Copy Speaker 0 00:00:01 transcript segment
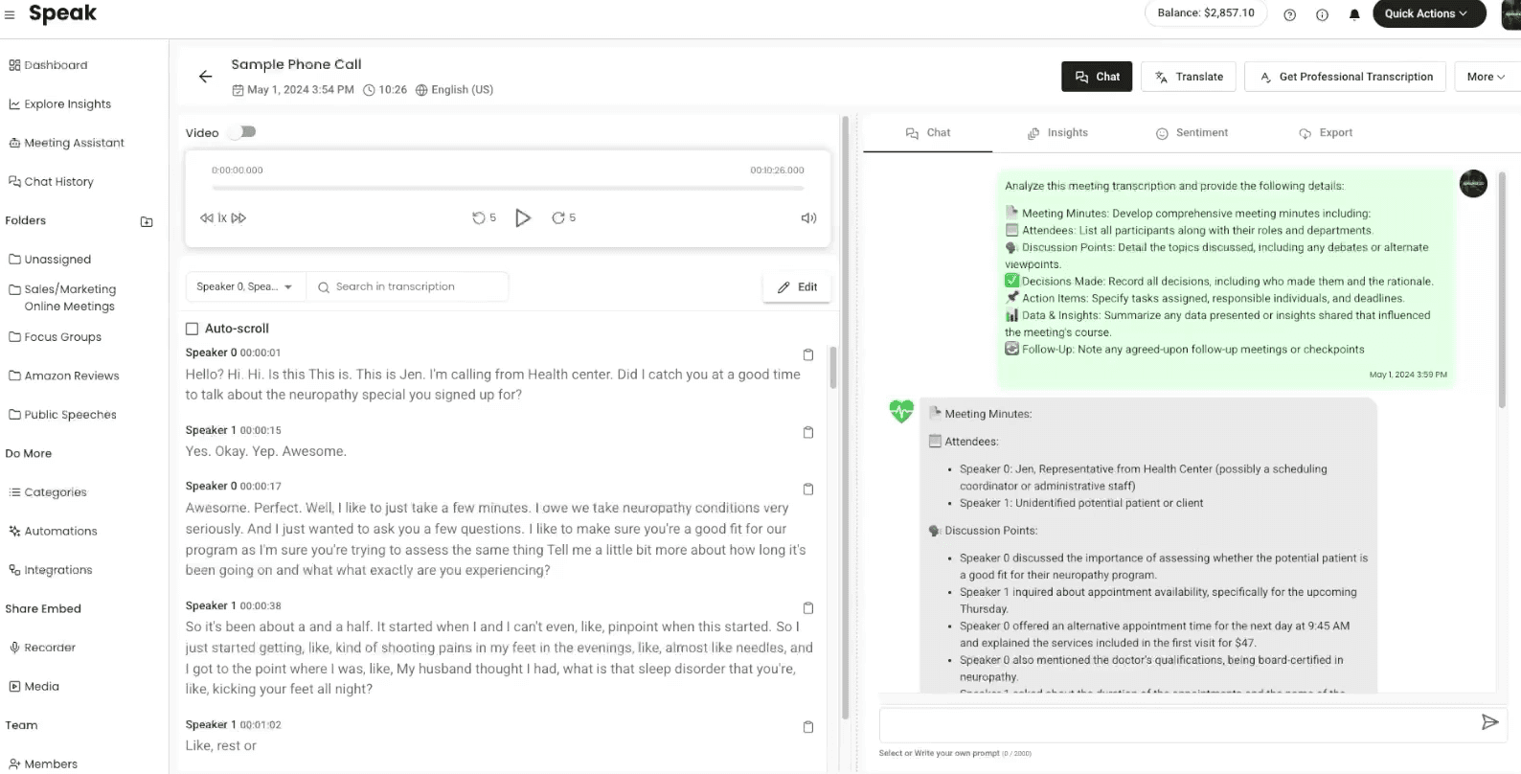Viewport: 1521px width, 774px height. coord(807,354)
